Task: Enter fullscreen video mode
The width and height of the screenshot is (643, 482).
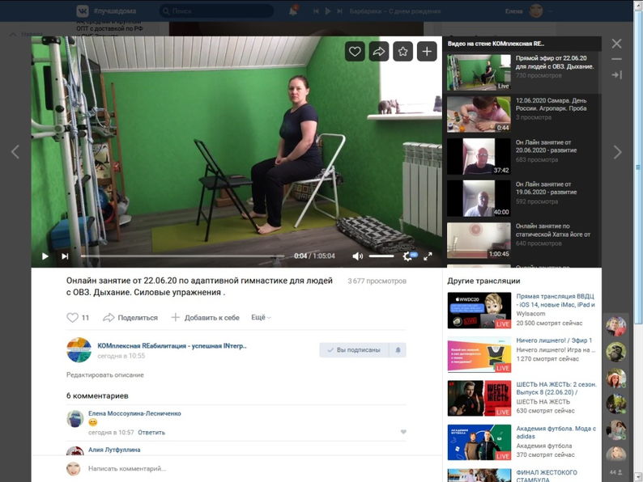Action: pos(428,256)
